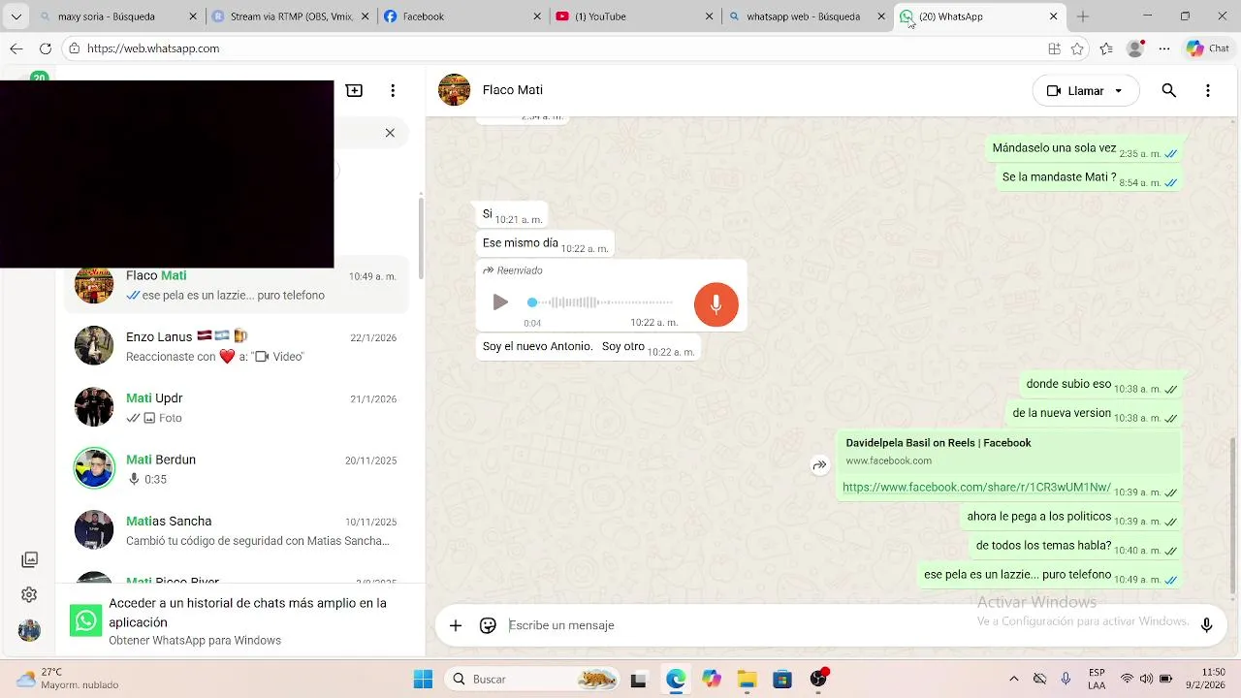1241x698 pixels.
Task: Go back in browser
Action: pyautogui.click(x=16, y=48)
